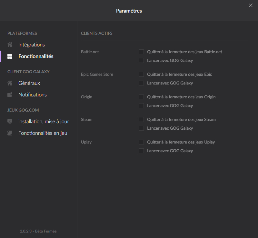Select the Fonctionnalités menu entry
The width and height of the screenshot is (258, 238).
coord(36,56)
